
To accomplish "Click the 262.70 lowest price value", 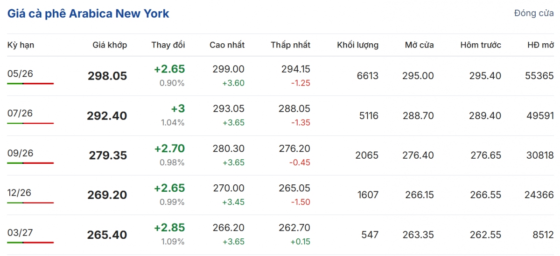I will pos(295,228).
